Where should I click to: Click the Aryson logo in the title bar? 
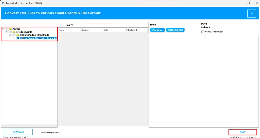click(3, 3)
